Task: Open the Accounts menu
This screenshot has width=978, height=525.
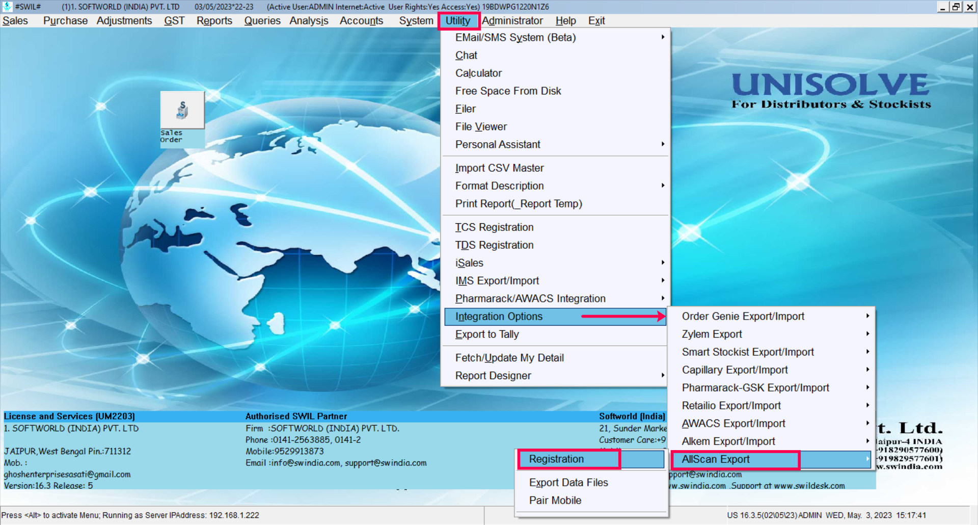Action: coord(361,21)
